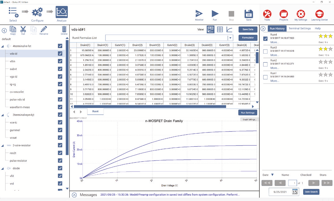
Task: Toggle the gummel test checkbox
Action: (60, 130)
